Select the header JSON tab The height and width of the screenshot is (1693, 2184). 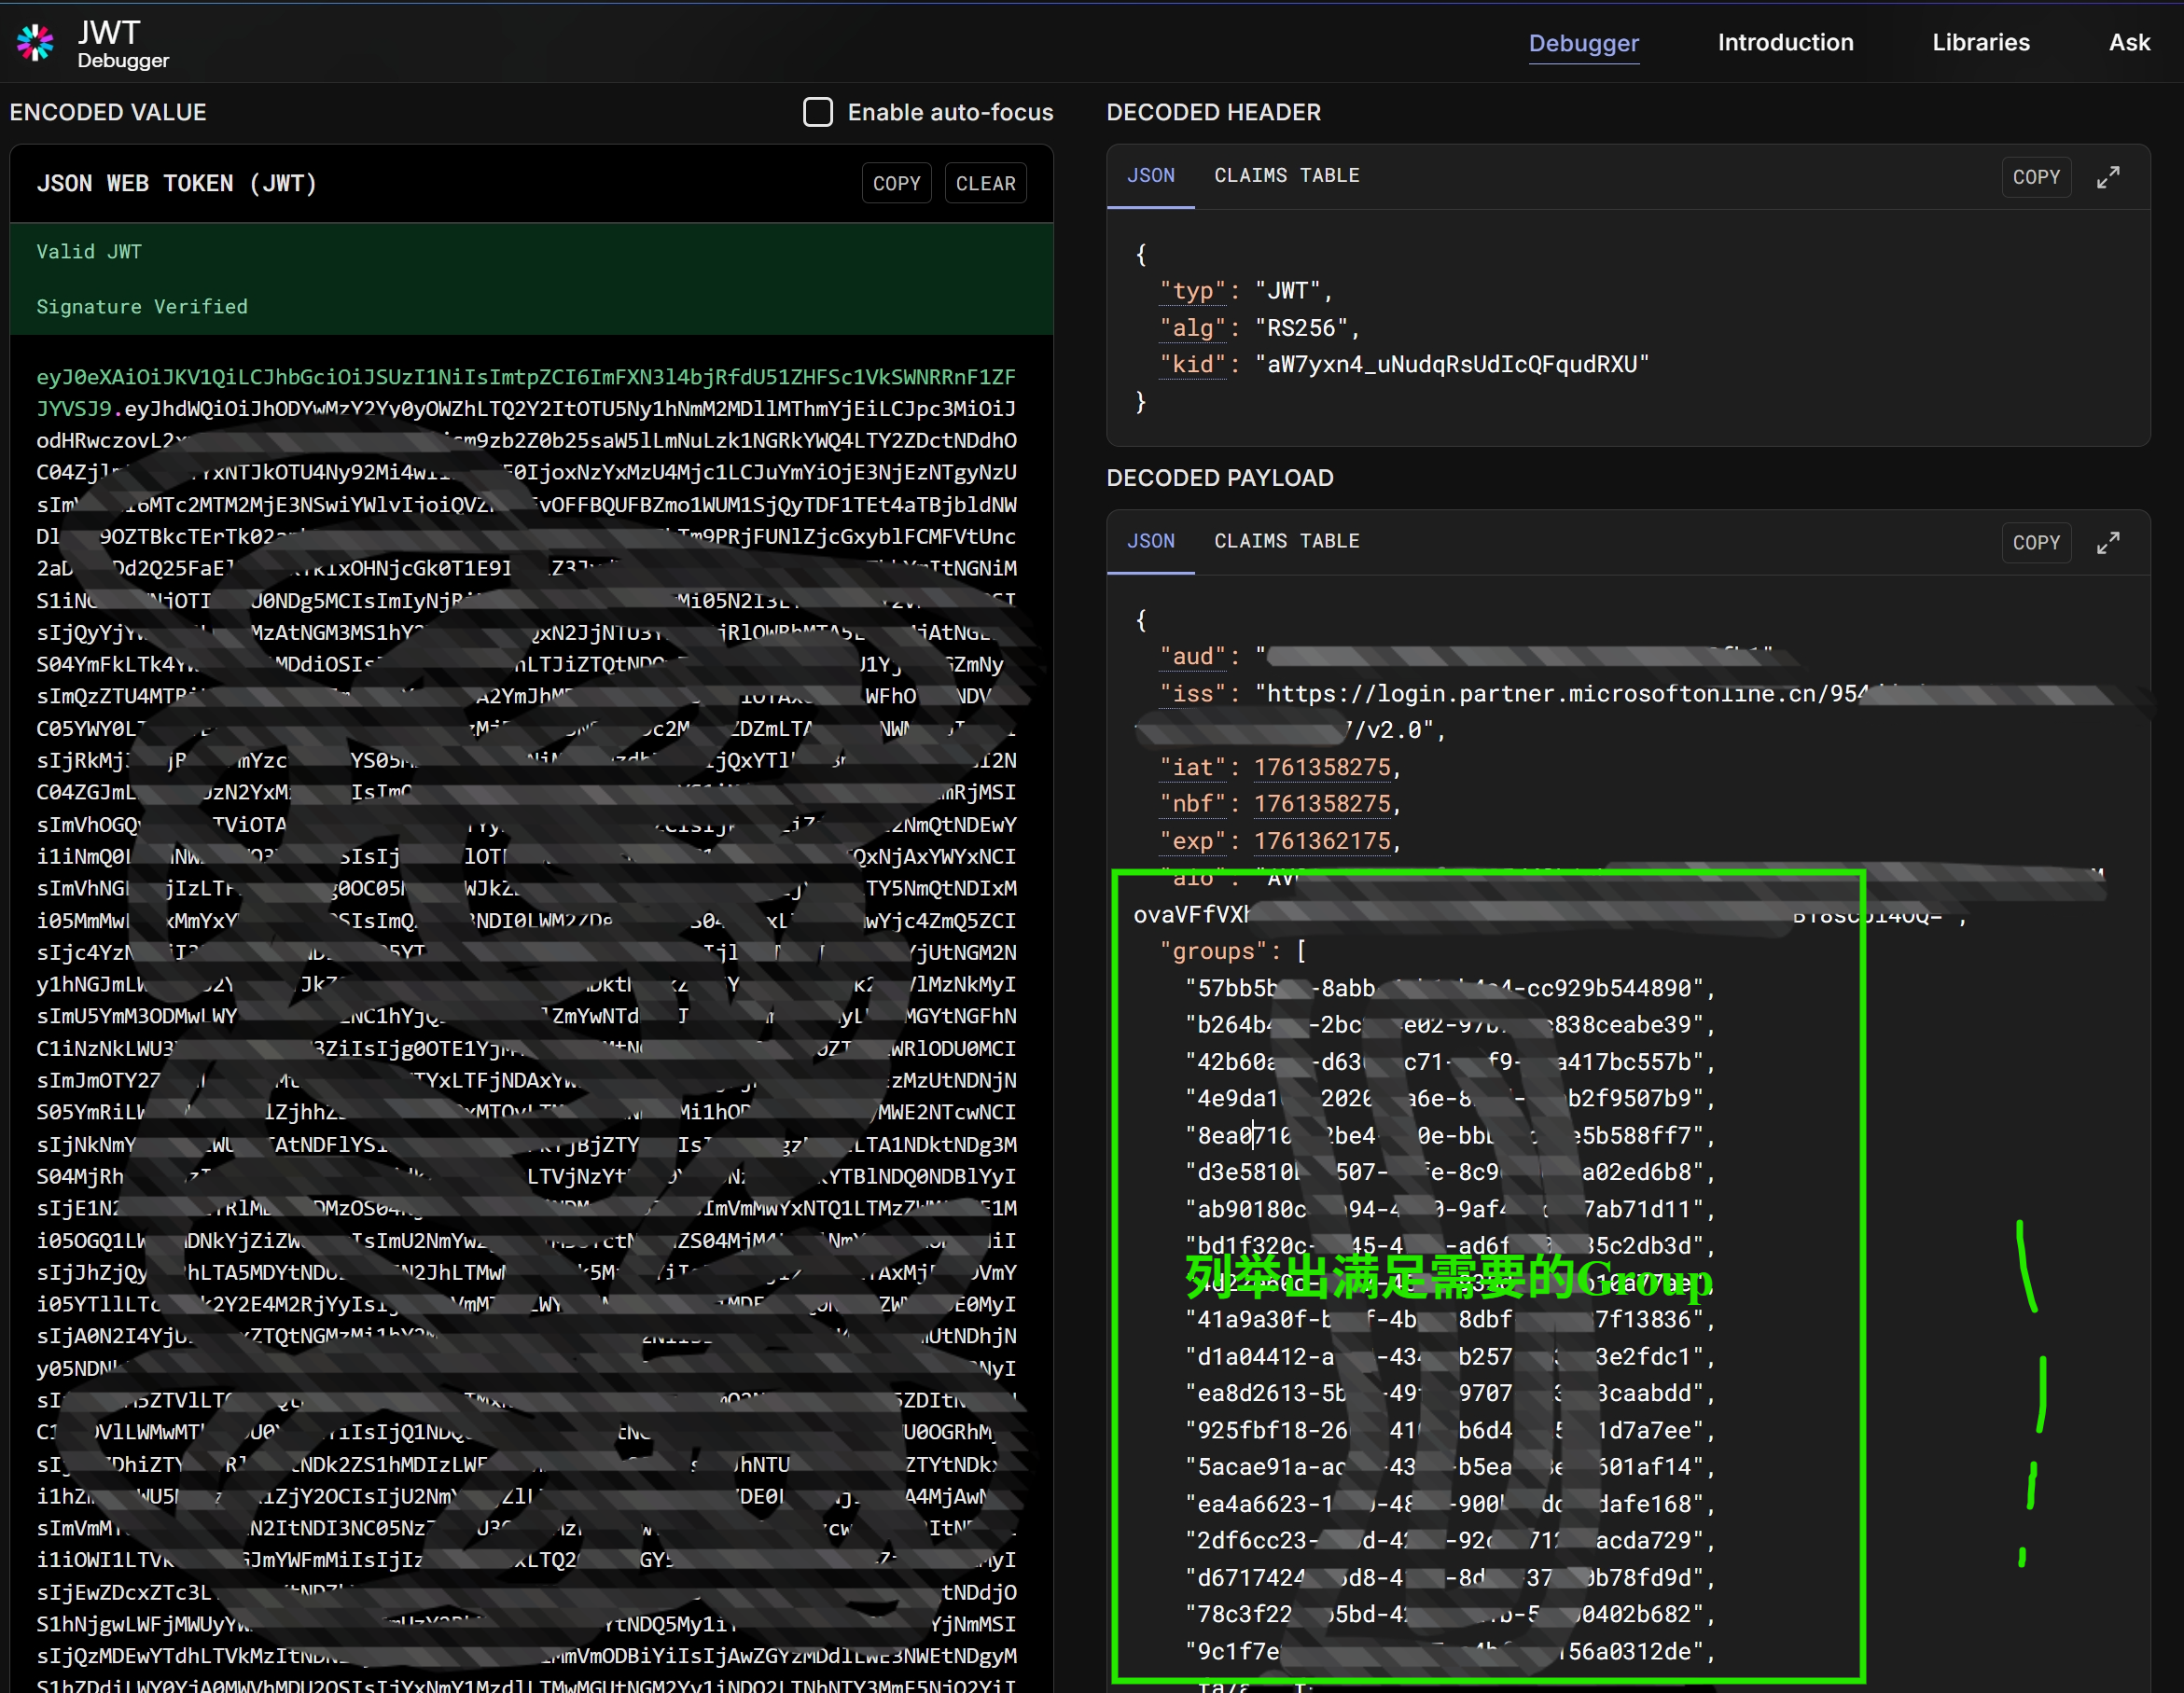[1150, 176]
